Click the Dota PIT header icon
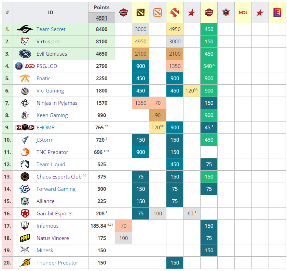Viewport: 287px width, 271px height. [x=226, y=12]
